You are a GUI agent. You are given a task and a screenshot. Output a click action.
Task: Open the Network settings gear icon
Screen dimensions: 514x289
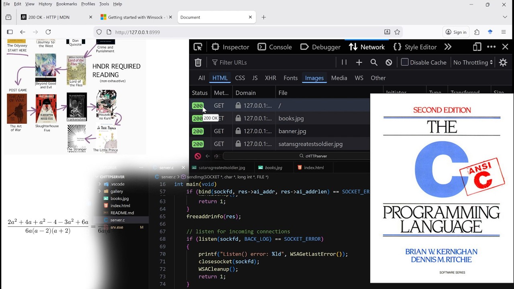click(x=503, y=62)
